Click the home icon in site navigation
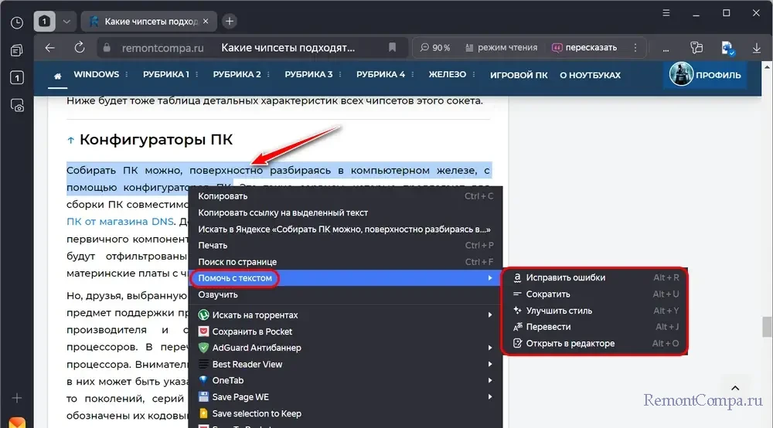773x428 pixels. coord(57,75)
